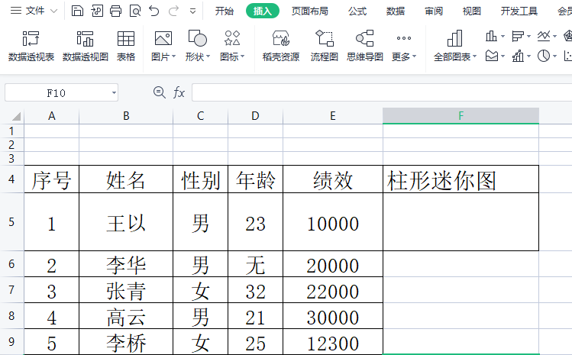This screenshot has height=355, width=572.
Task: Select the cell with 22000
Action: click(x=333, y=289)
